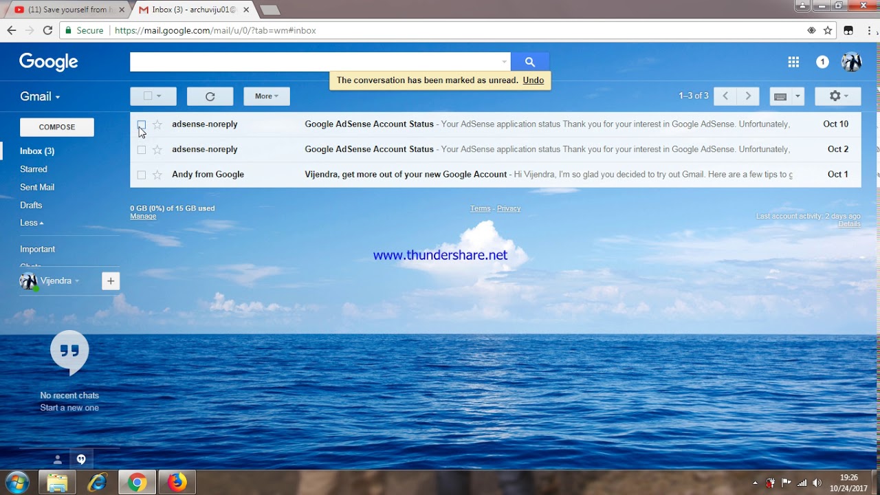Open the Windows Start button
The height and width of the screenshot is (495, 880).
[x=16, y=482]
